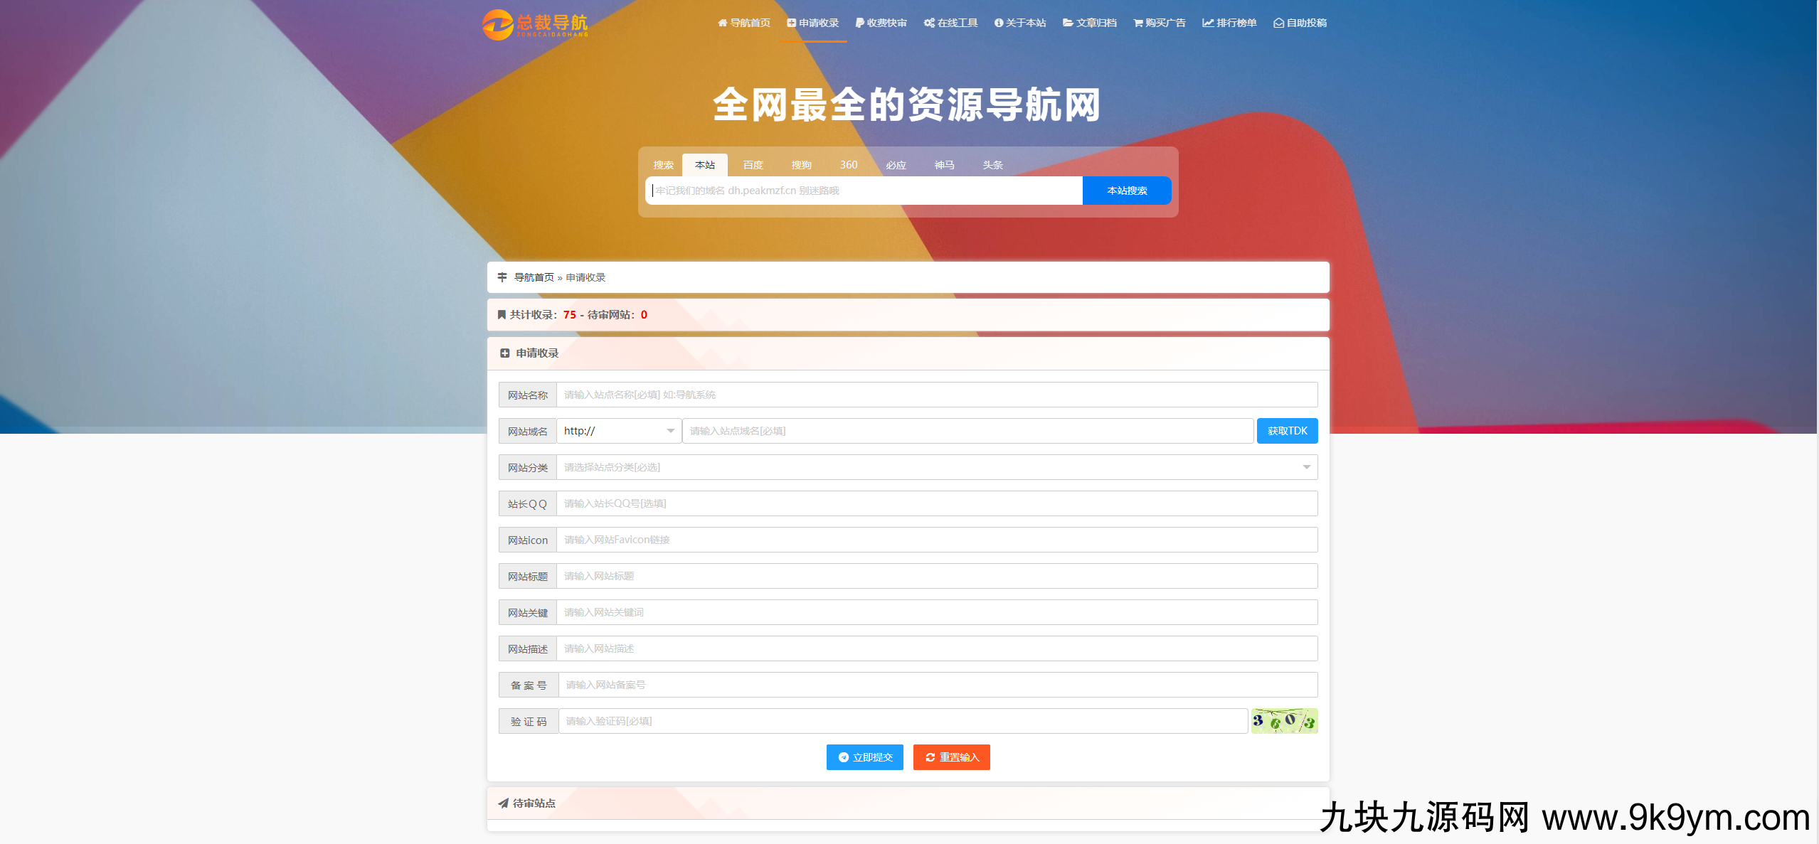Click the 获取TDK button

pos(1286,430)
